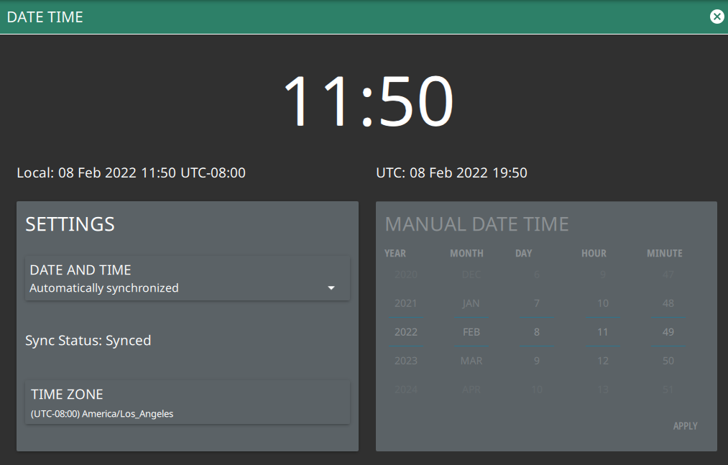Open the Time Zone selector
Viewport: 728px width, 465px height.
pos(187,402)
